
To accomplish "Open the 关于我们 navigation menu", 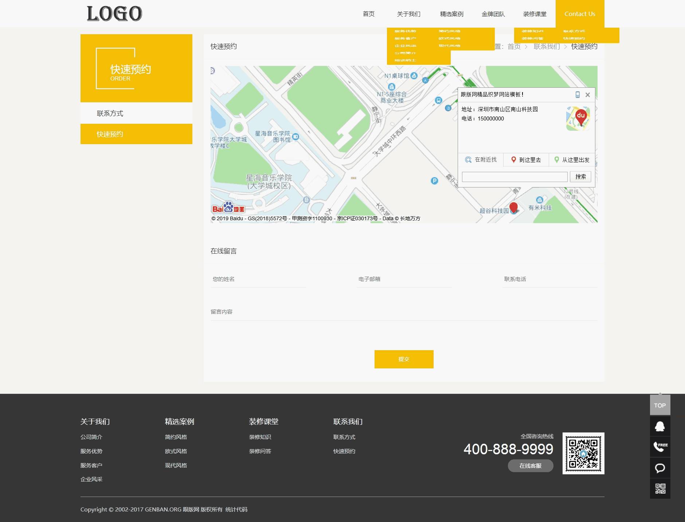I will click(x=408, y=14).
